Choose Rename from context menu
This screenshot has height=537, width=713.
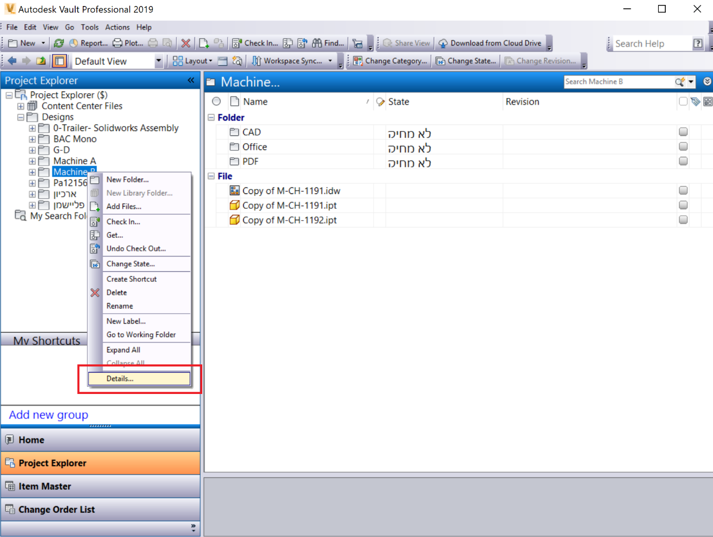click(x=139, y=306)
